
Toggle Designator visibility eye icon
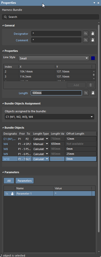click(86, 34)
